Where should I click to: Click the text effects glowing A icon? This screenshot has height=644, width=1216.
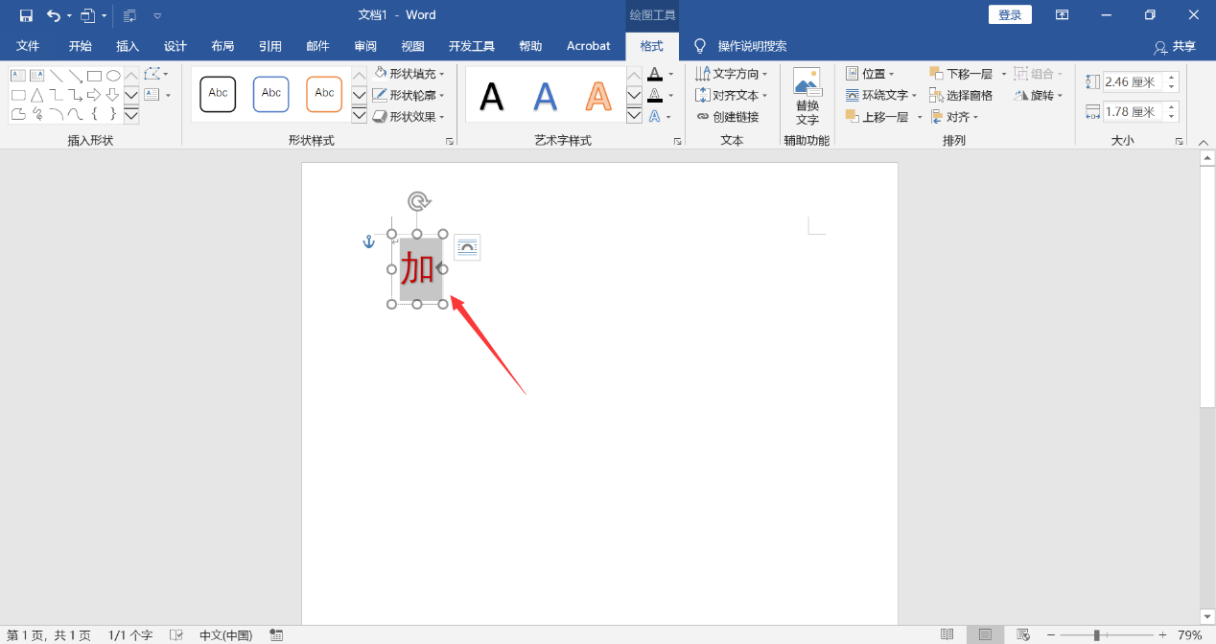[x=655, y=116]
